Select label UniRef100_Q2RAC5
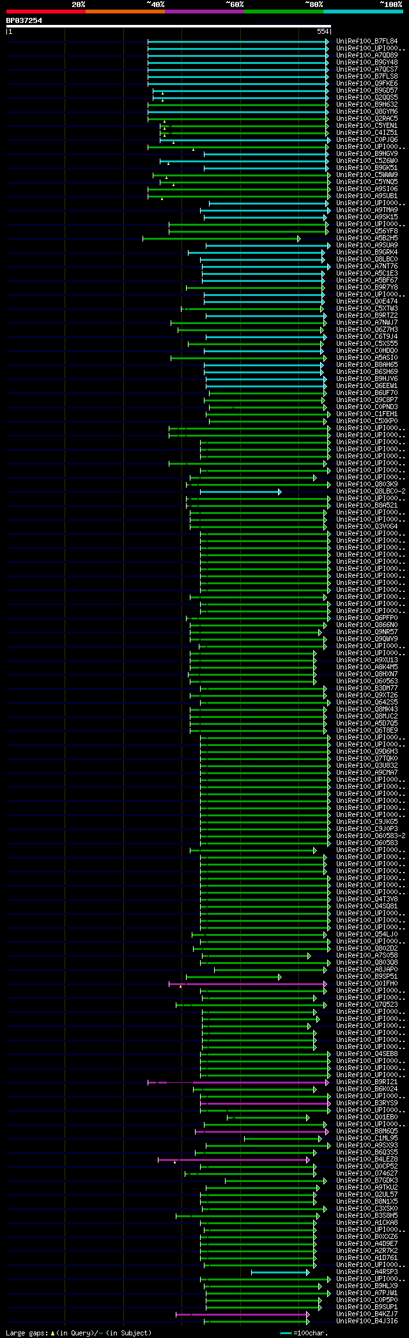Image resolution: width=409 pixels, height=1338 pixels. pos(367,119)
